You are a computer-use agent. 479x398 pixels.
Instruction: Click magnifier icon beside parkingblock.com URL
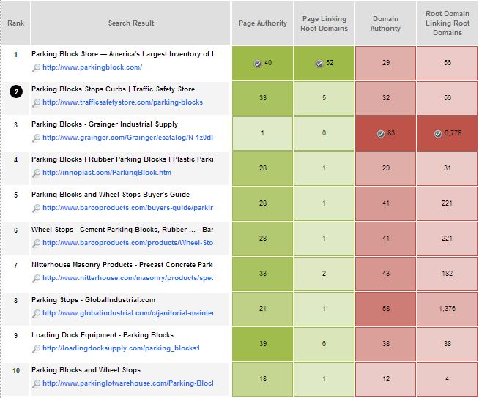coord(36,67)
